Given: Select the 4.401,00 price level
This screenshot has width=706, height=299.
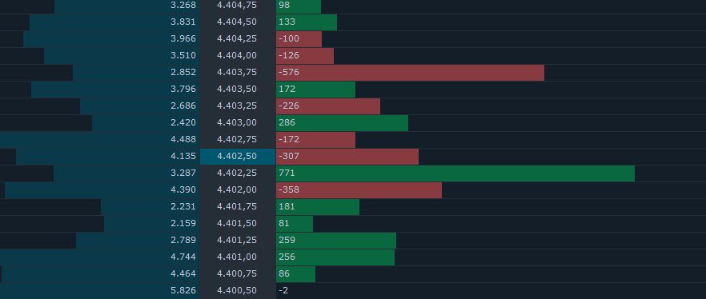Looking at the screenshot, I should [237, 257].
